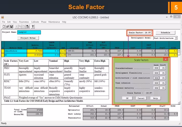This screenshot has width=182, height=127.
Task: Click the question mark Help toolbar icon
Action: click(x=33, y=26)
